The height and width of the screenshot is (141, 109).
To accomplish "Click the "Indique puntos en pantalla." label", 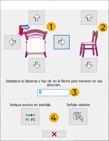I will pyautogui.click(x=31, y=105).
